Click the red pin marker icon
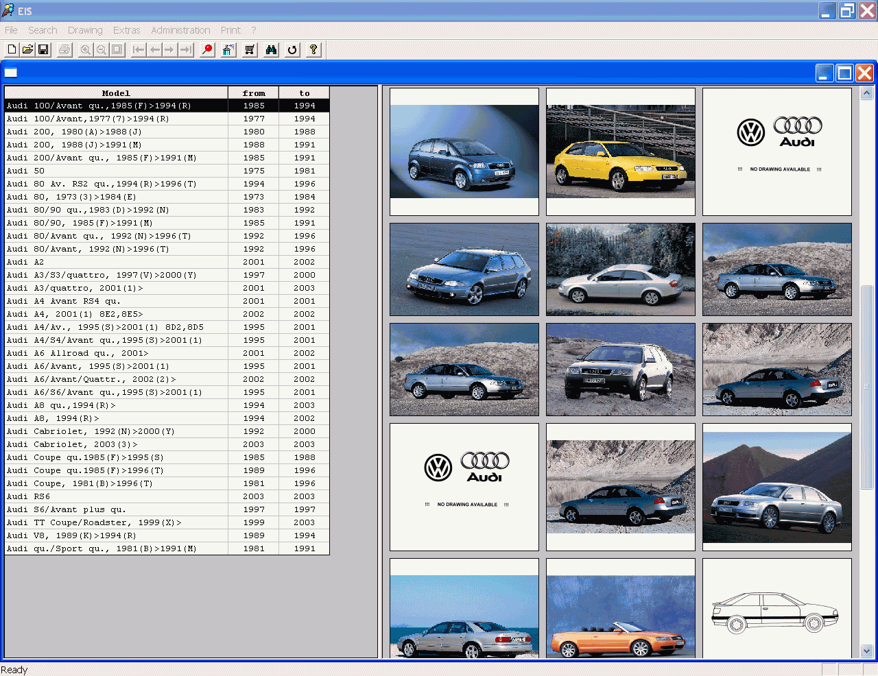Image resolution: width=878 pixels, height=676 pixels. [x=207, y=49]
